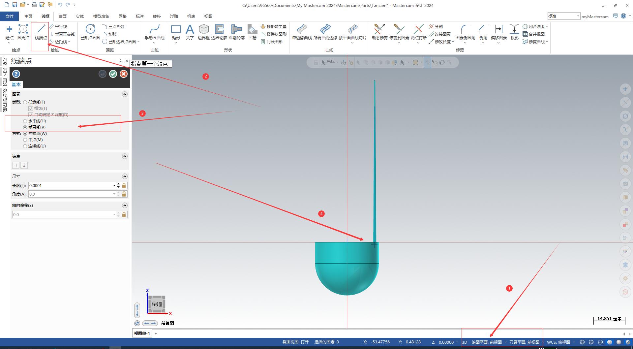Image resolution: width=633 pixels, height=349 pixels.
Task: Open the WCS: 俯视图 status entry
Action: pyautogui.click(x=558, y=342)
